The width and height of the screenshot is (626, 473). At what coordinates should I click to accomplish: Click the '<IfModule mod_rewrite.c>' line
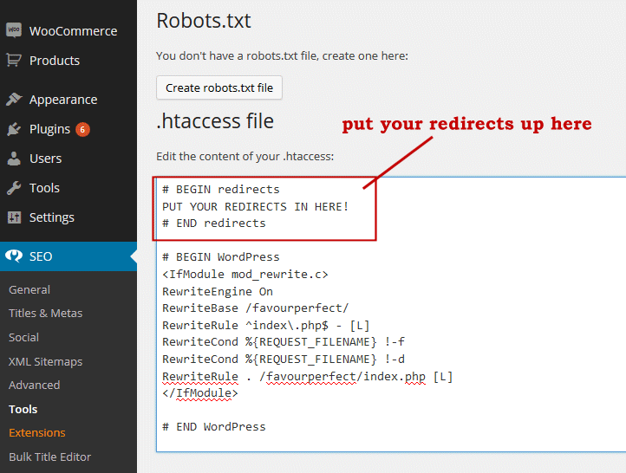(245, 275)
